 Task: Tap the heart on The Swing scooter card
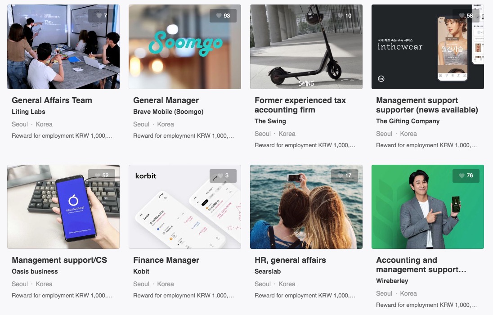click(x=344, y=15)
